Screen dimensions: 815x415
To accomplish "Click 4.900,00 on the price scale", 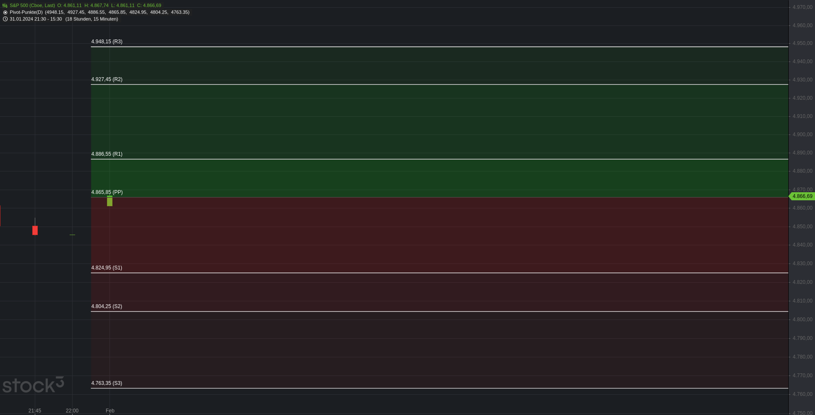I will click(x=802, y=135).
